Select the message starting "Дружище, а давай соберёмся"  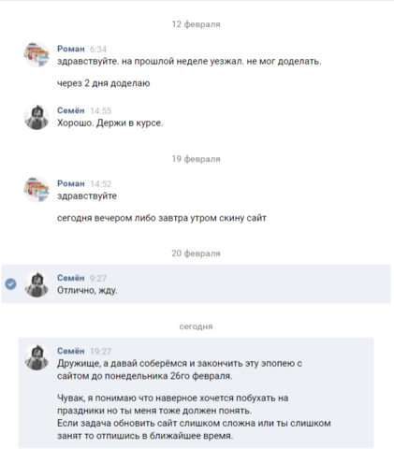[x=180, y=369]
